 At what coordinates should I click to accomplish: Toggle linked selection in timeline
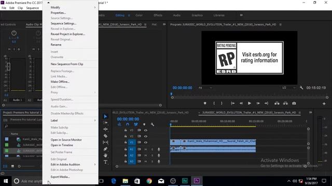click(136, 125)
